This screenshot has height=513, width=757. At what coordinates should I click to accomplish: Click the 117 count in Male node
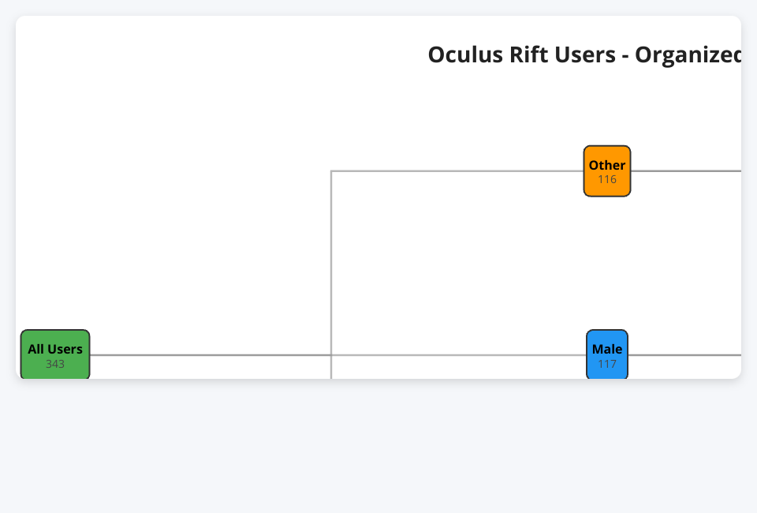[607, 364]
